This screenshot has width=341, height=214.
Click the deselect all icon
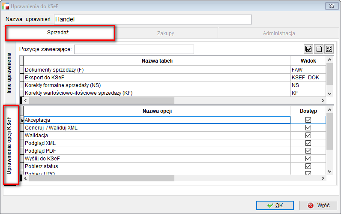[x=318, y=49]
